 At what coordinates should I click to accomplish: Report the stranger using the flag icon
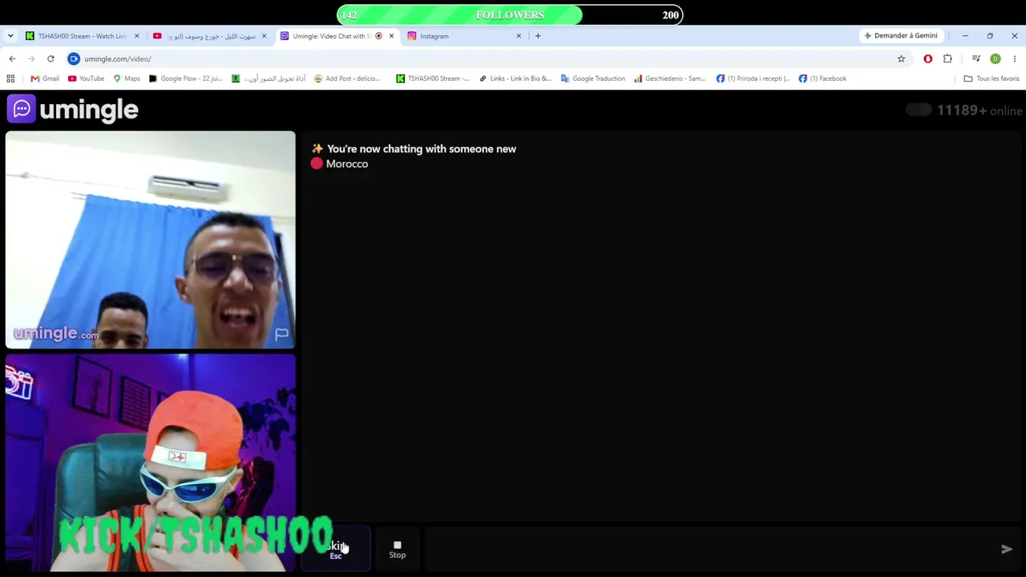(x=281, y=334)
